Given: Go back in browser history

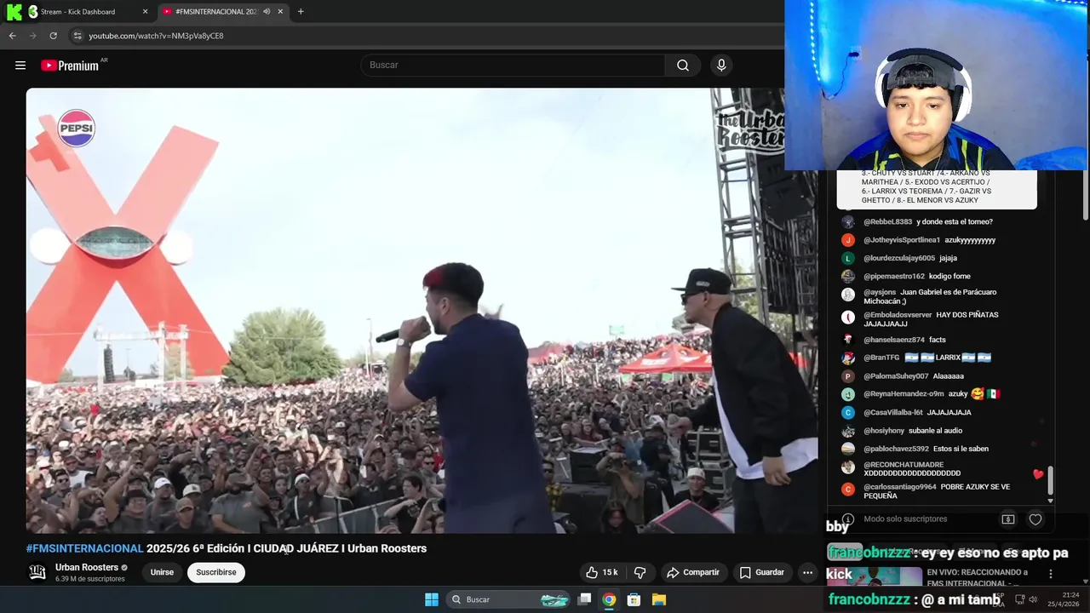Looking at the screenshot, I should [x=12, y=36].
